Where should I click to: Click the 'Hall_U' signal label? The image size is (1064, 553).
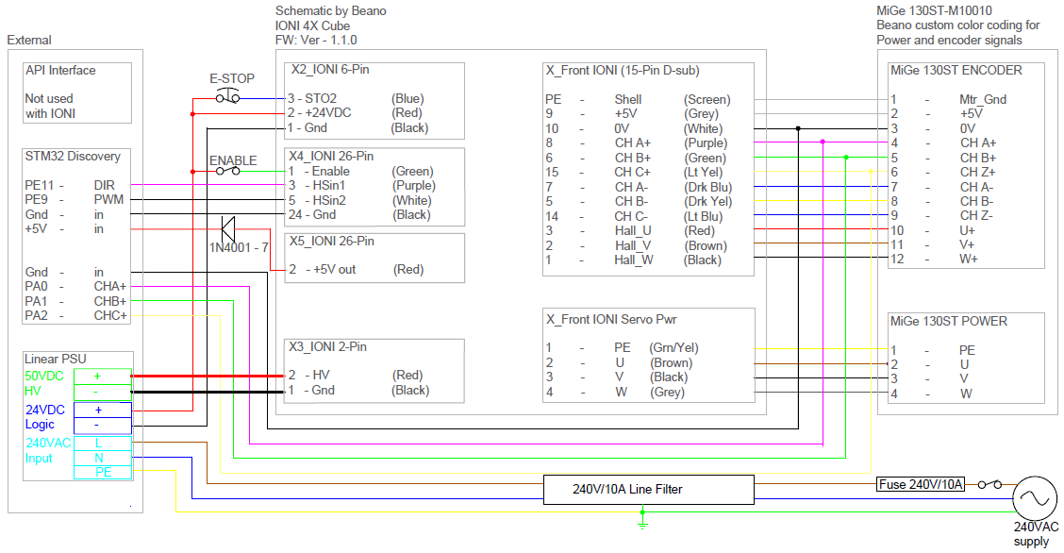point(633,230)
